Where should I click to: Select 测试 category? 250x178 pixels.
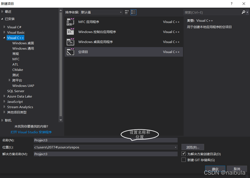click(16, 75)
